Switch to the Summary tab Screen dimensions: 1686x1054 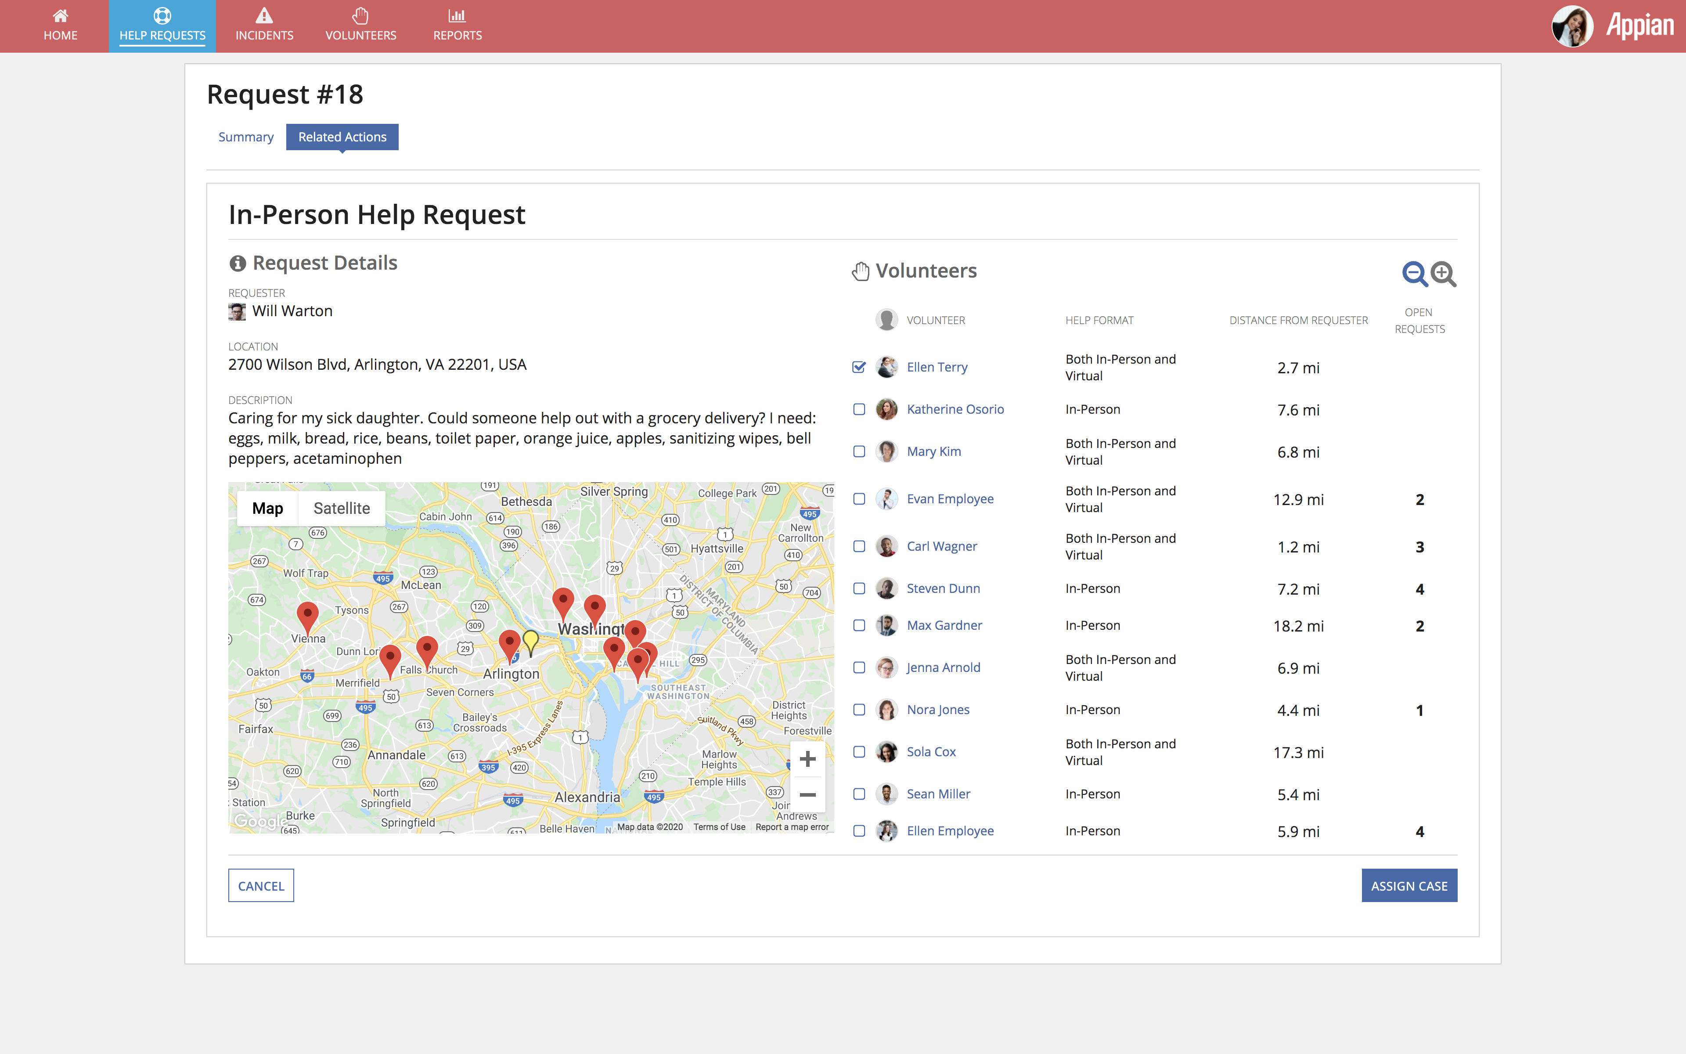tap(245, 137)
